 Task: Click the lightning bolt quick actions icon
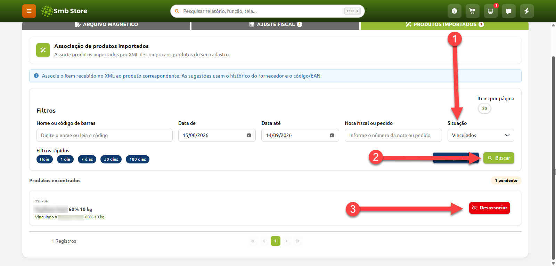(x=526, y=11)
